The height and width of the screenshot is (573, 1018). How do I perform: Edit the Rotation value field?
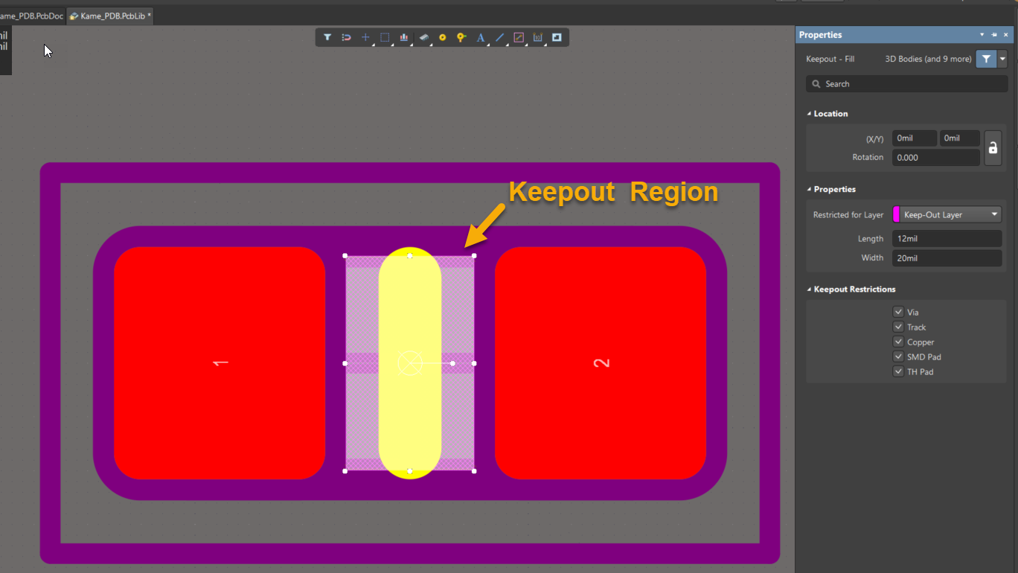click(935, 158)
